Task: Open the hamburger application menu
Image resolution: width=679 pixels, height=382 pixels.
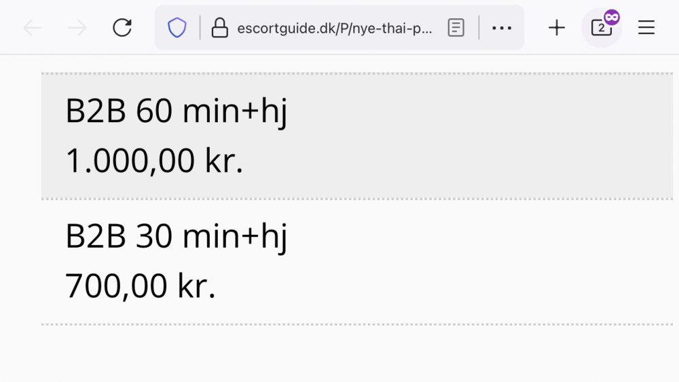Action: tap(646, 28)
